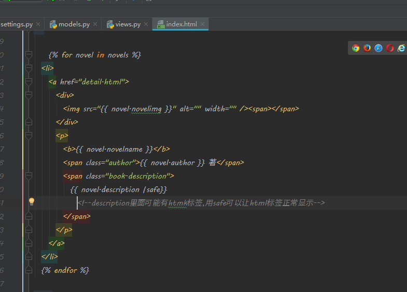This screenshot has width=407, height=292.
Task: Place cursor in novel.description safe line
Action: coord(118,189)
